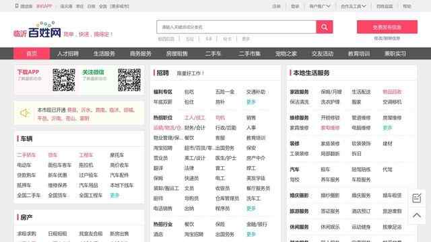Select the 首页 navigation tab
The image size is (431, 242).
coord(32,54)
